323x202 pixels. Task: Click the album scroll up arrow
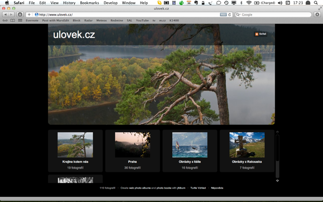(277, 132)
